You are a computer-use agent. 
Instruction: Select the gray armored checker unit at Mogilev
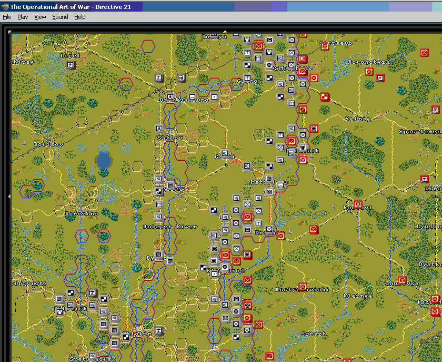coord(159,191)
